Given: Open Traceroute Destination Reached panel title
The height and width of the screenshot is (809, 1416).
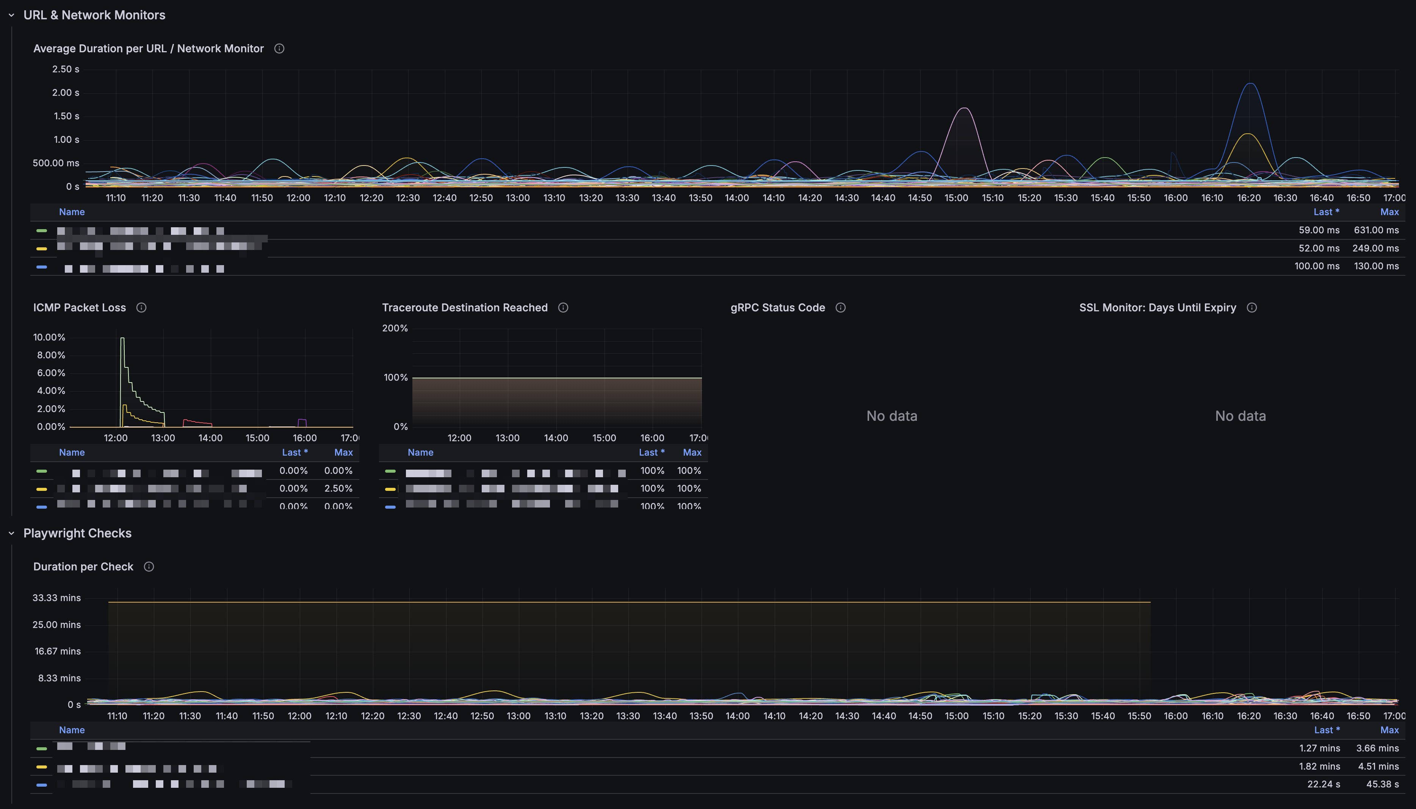Looking at the screenshot, I should coord(465,308).
